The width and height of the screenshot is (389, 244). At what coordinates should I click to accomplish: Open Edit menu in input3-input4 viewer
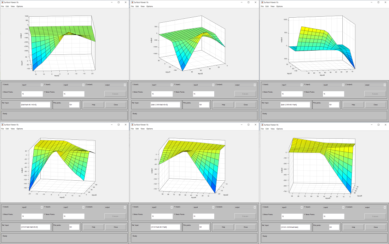tap(267, 129)
